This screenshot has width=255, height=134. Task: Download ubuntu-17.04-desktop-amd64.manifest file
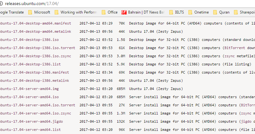pos(35,24)
